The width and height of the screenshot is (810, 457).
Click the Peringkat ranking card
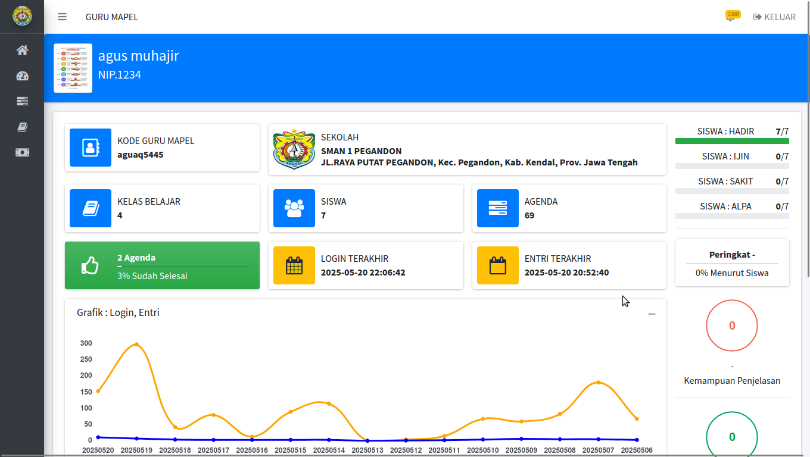(732, 262)
